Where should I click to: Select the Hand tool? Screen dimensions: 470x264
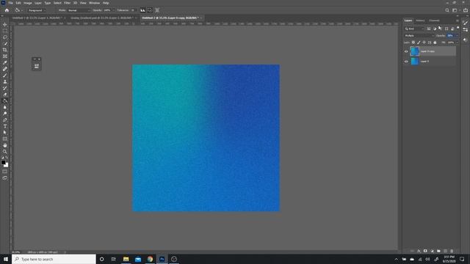(5, 145)
